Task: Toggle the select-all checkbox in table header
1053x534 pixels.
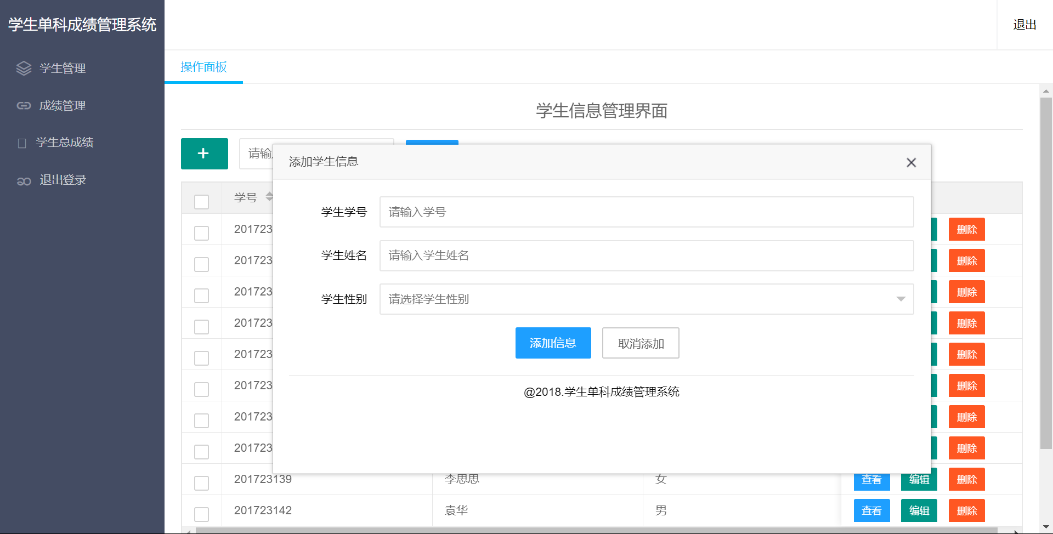Action: tap(201, 202)
